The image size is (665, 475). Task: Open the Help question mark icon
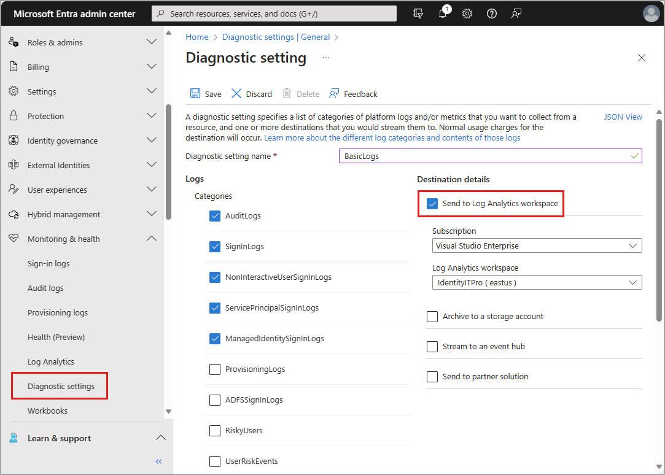click(x=491, y=14)
